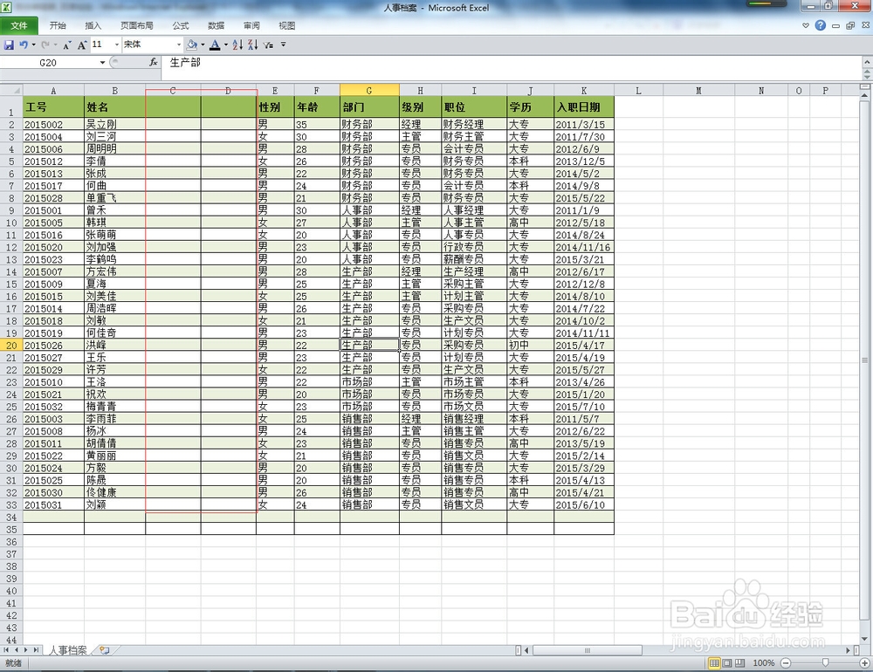Image resolution: width=873 pixels, height=672 pixels.
Task: Expand the Name Box dropdown arrow
Action: [102, 62]
